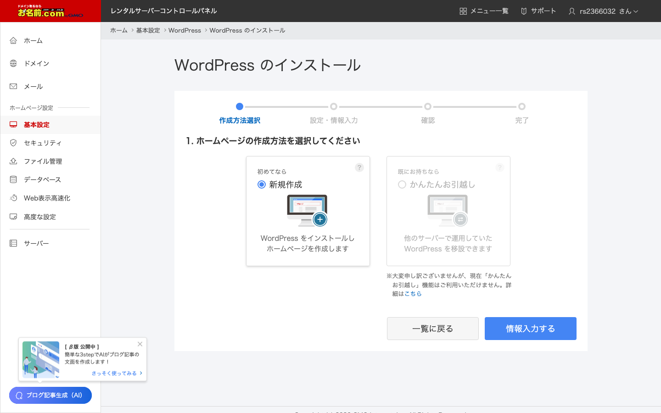Click the ブログ記事生成 (AI) button
The image size is (661, 413).
coord(50,395)
